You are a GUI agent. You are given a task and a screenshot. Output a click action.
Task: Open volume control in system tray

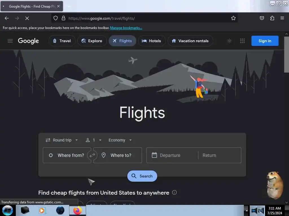point(261,211)
